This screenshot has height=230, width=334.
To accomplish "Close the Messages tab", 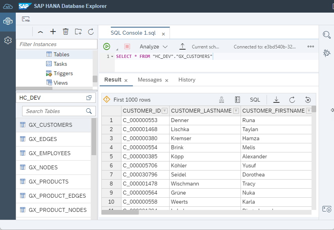I will coord(166,80).
